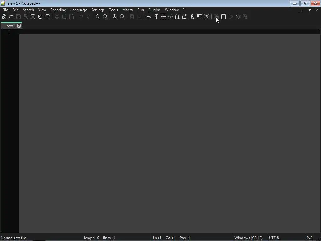
Task: Play back recorded macro triangle icon
Action: tap(231, 17)
